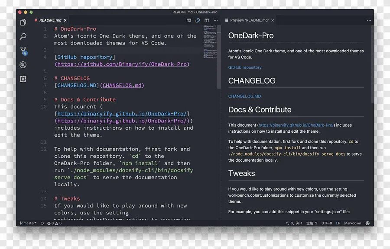390x249 pixels.
Task: Click the github.com/Binaryify/OneDark-Pro URL in editor
Action: pyautogui.click(x=122, y=64)
